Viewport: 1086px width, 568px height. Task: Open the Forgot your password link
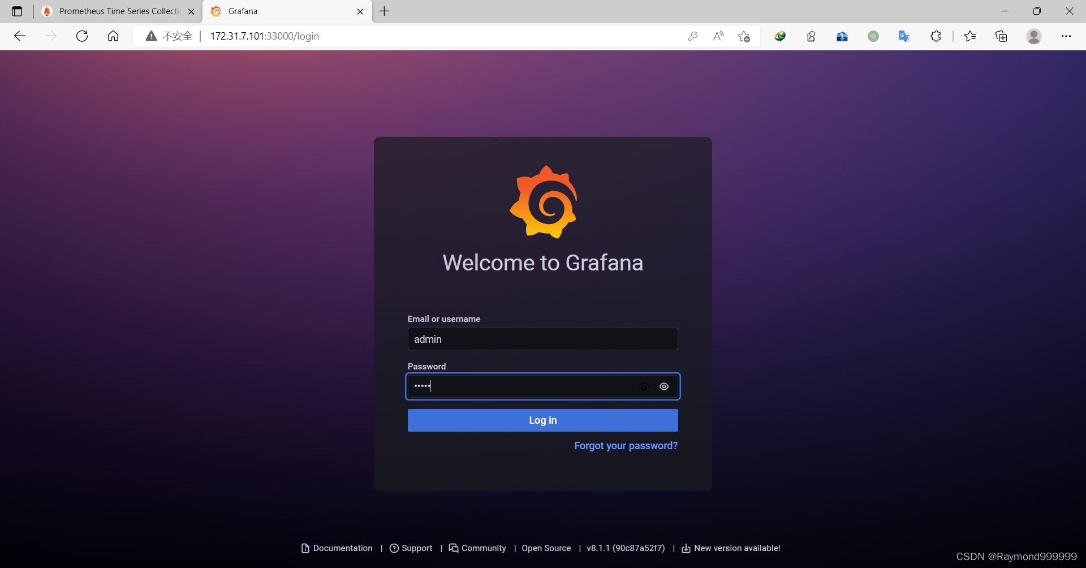tap(626, 446)
